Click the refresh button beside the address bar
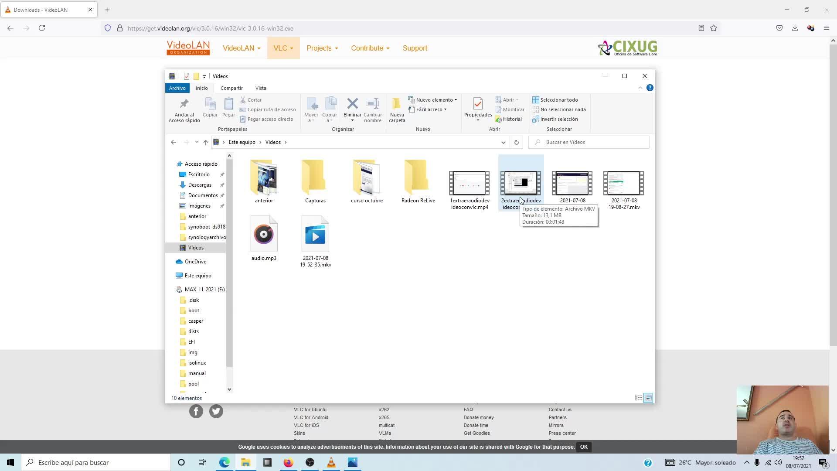 click(x=516, y=142)
